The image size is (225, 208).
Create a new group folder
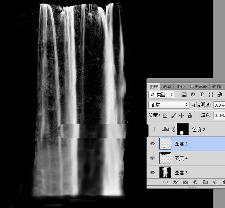205,182
